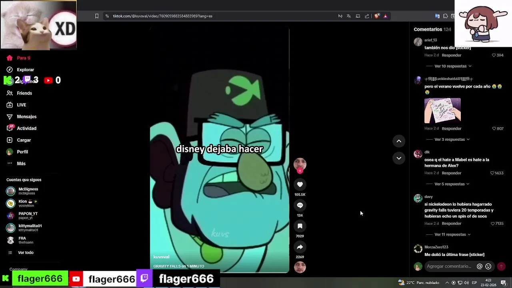Open kittymalita01 followed account
This screenshot has width=512, height=288.
tap(24, 228)
